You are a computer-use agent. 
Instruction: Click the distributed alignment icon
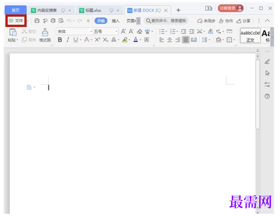(194, 40)
